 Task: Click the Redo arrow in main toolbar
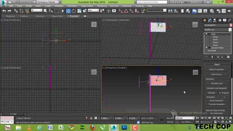[x=9, y=11]
